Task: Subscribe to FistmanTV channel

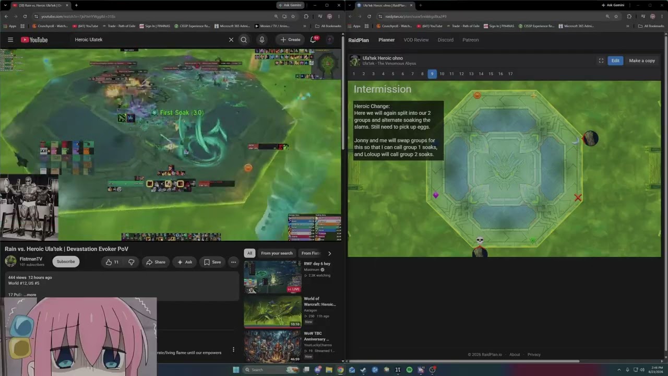Action: (66, 262)
